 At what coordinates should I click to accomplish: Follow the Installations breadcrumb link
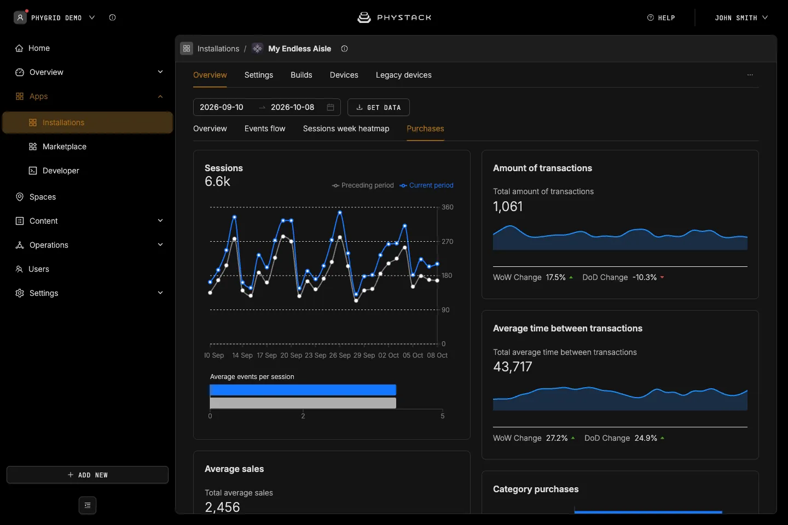pos(218,49)
